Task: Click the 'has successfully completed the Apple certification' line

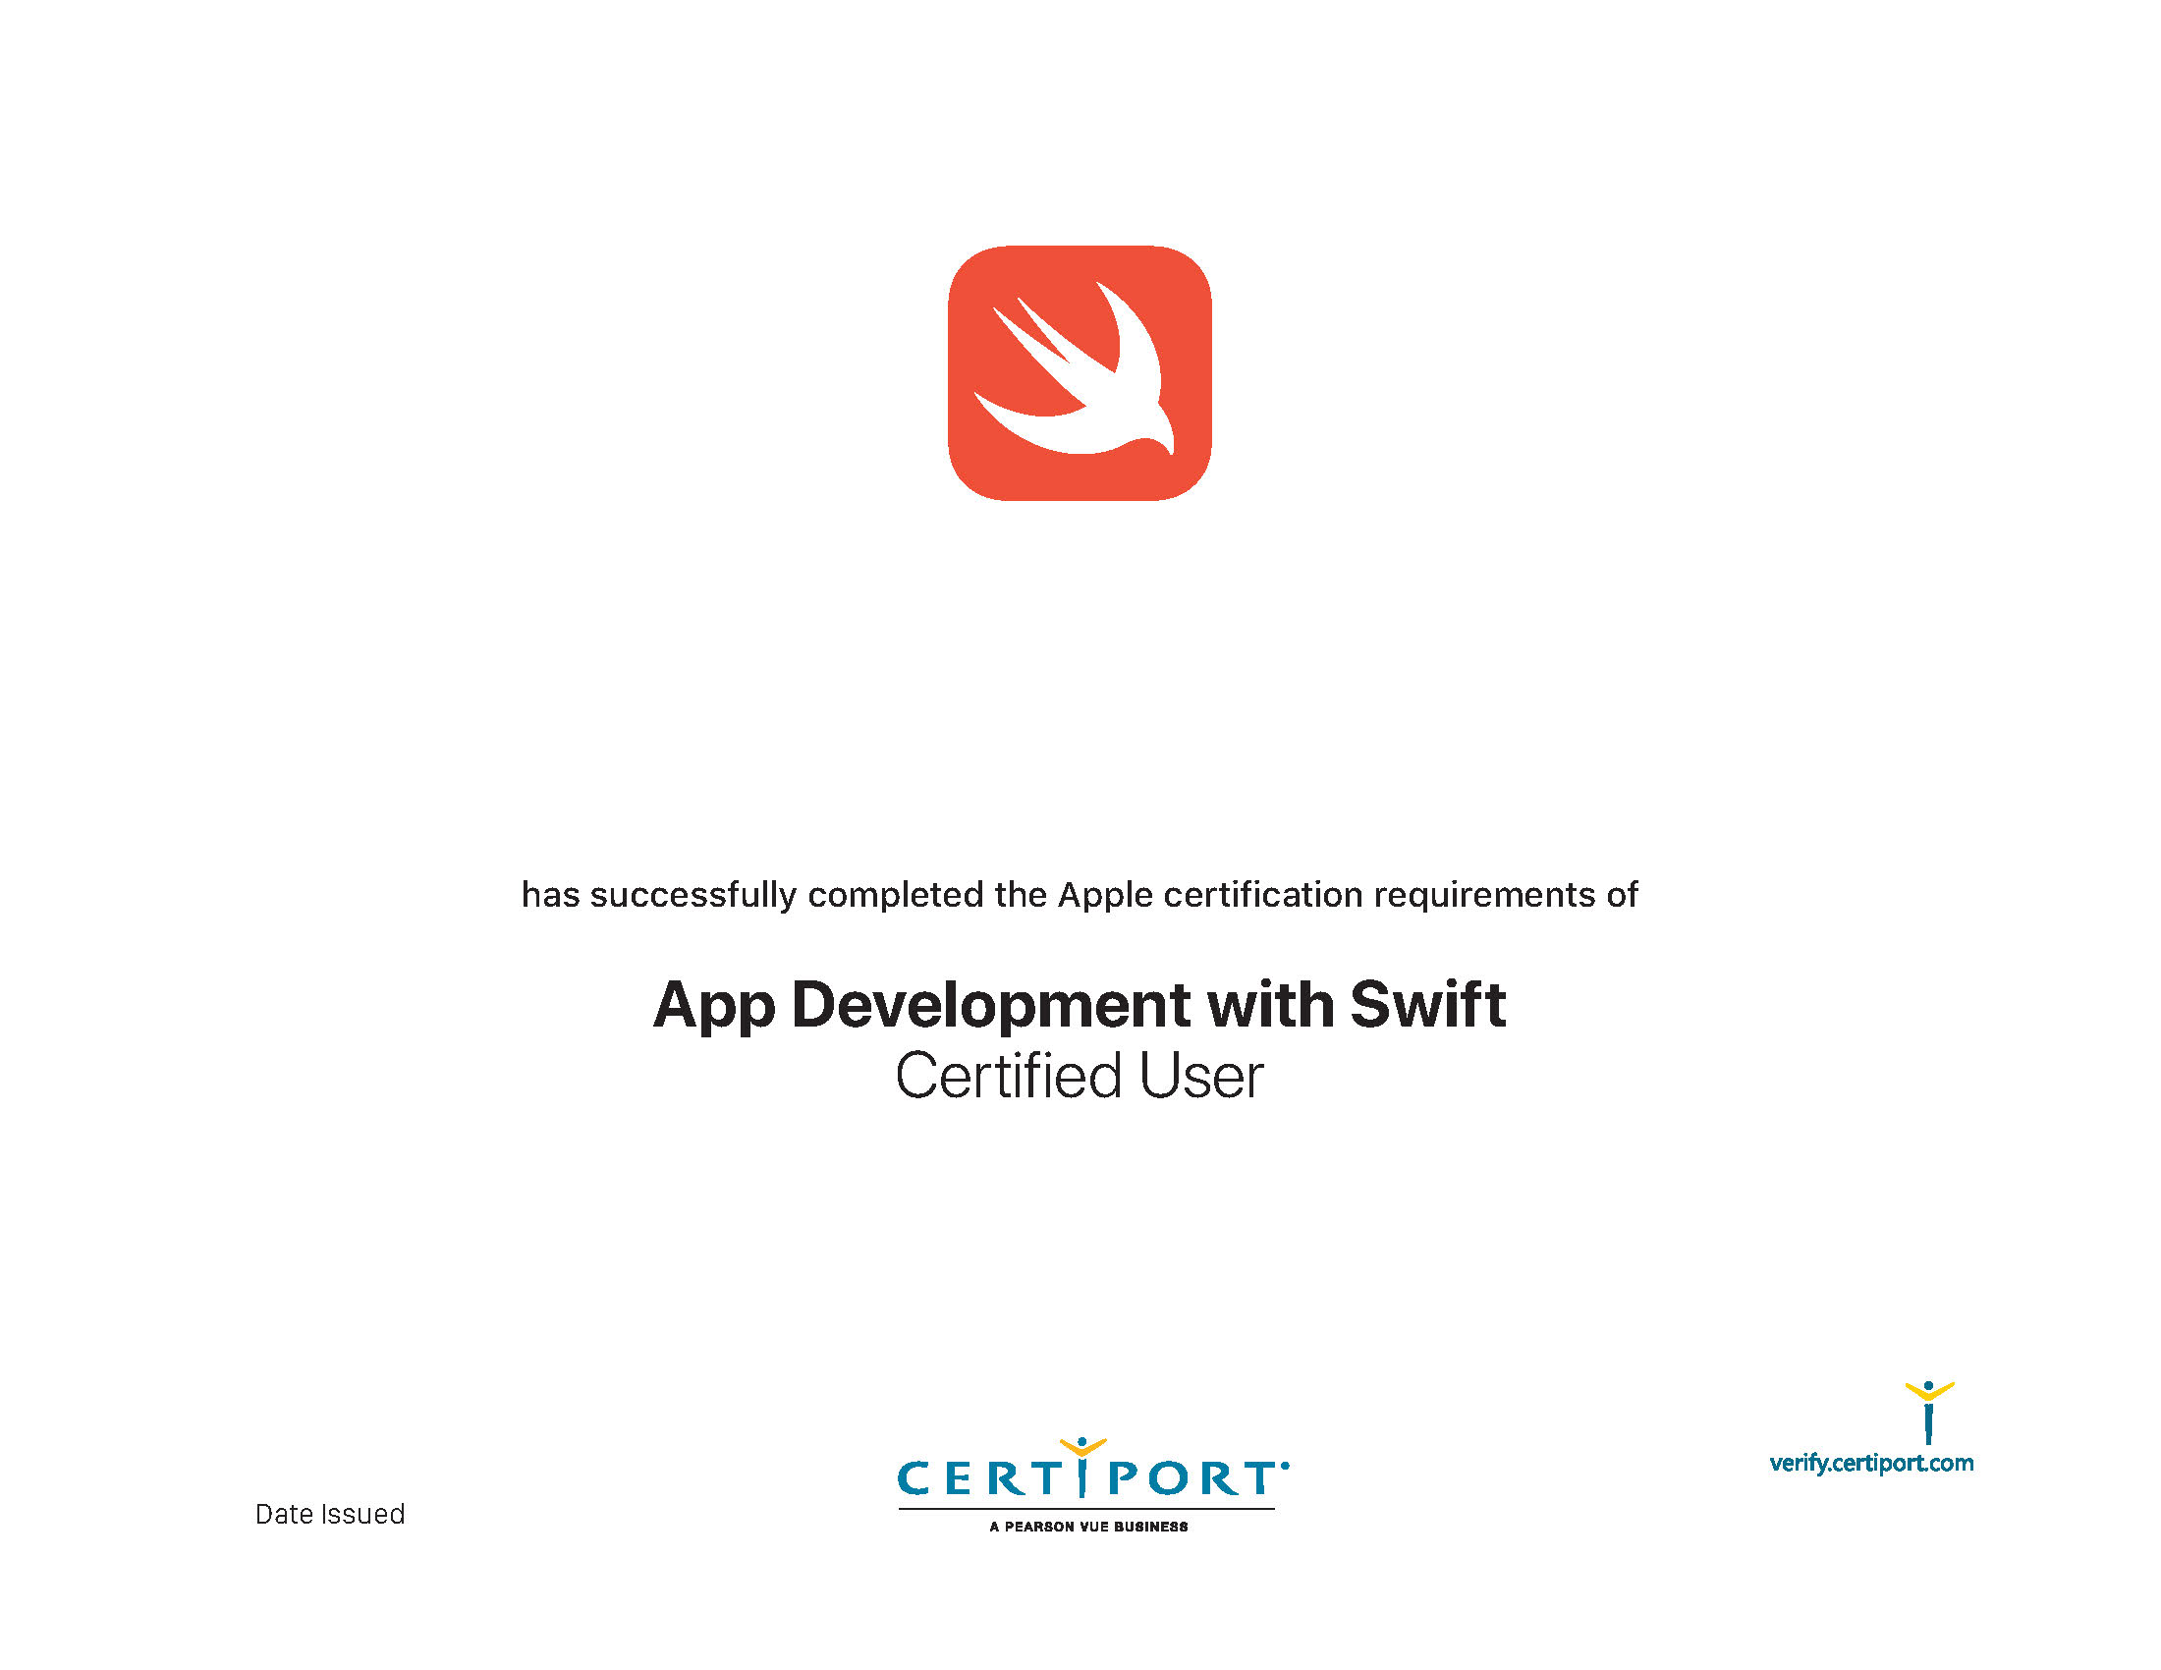Action: coord(1080,895)
